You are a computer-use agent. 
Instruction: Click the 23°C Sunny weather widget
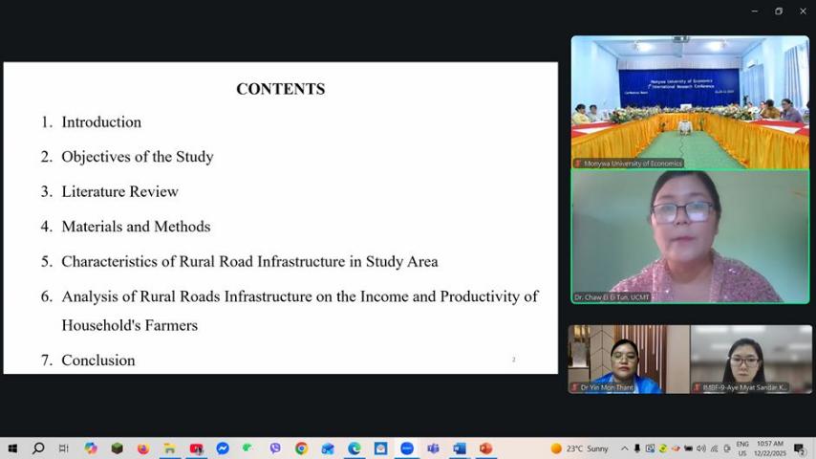click(x=580, y=448)
